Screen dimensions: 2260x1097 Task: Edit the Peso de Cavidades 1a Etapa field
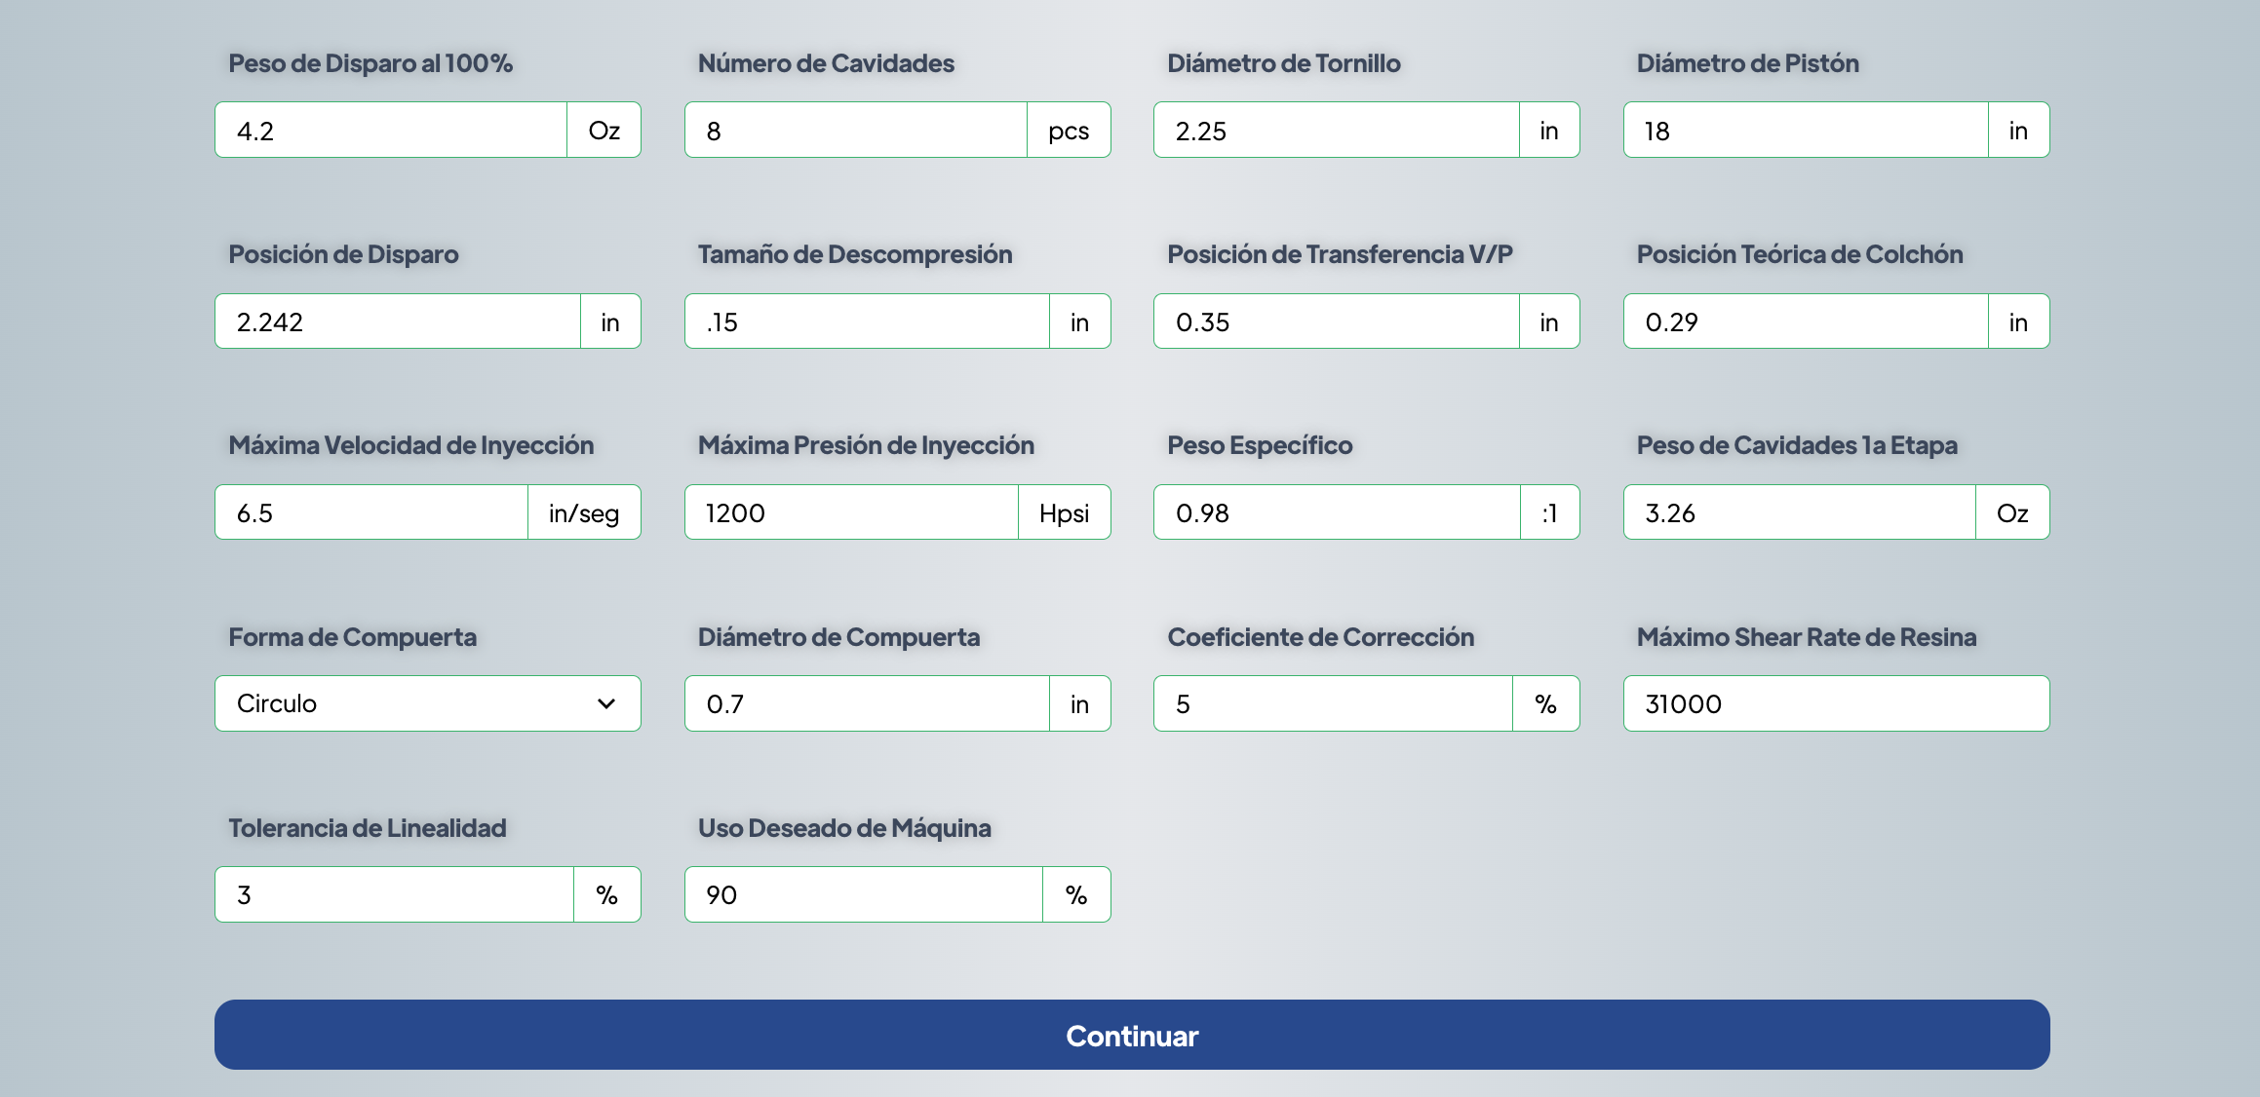pos(1799,512)
